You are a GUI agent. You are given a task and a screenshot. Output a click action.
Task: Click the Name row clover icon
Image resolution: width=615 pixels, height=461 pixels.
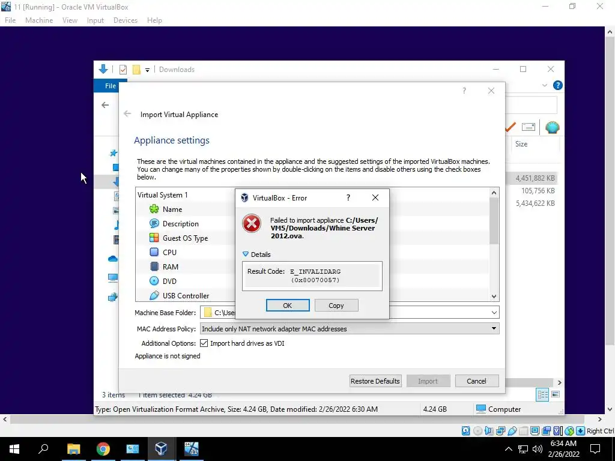point(154,209)
